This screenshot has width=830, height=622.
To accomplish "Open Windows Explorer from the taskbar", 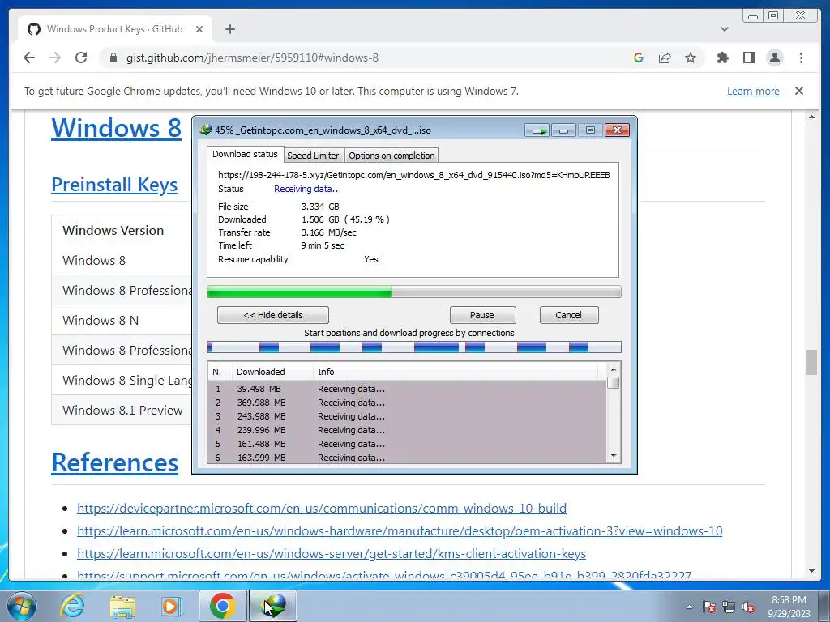I will click(122, 606).
